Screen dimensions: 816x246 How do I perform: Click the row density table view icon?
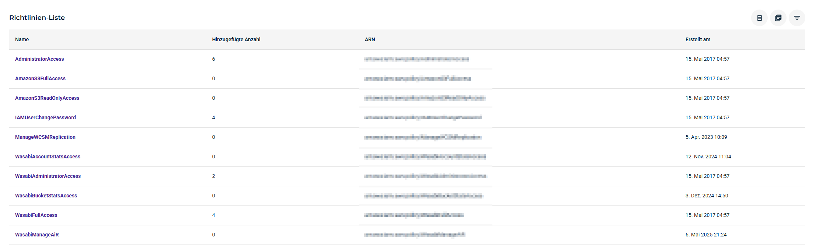click(x=759, y=18)
